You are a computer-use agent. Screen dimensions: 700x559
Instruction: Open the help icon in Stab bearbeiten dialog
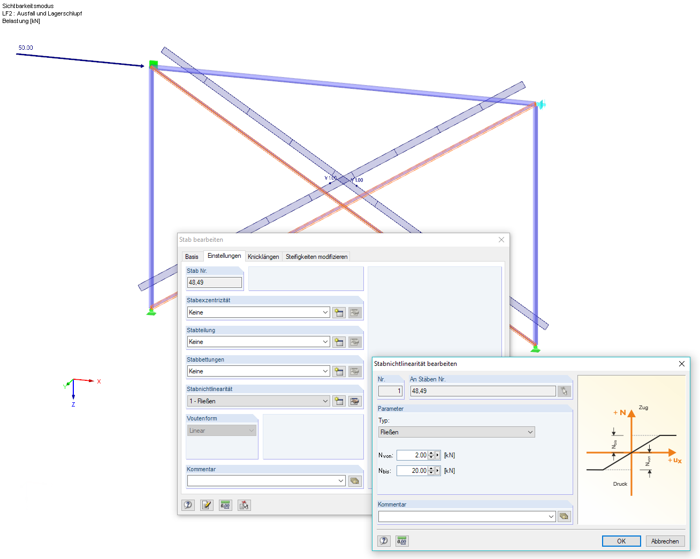click(x=188, y=504)
